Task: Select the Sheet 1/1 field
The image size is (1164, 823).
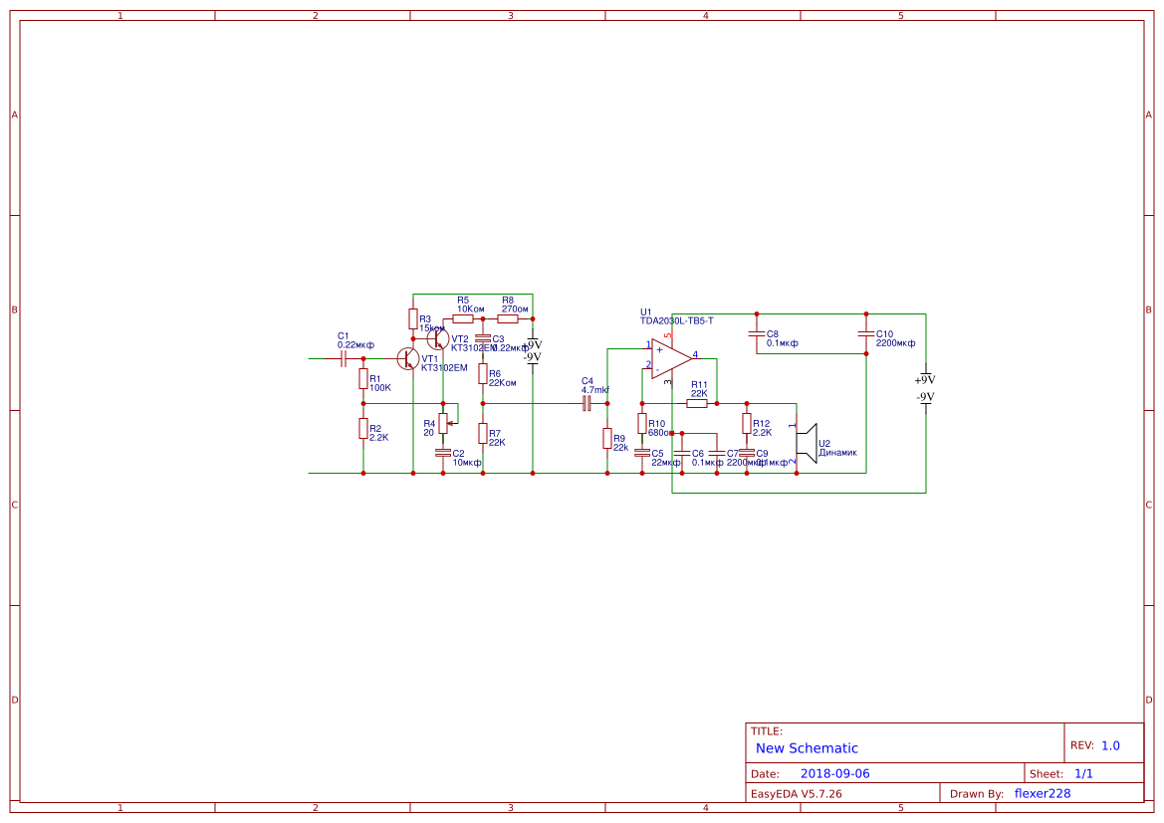Action: 1085,772
